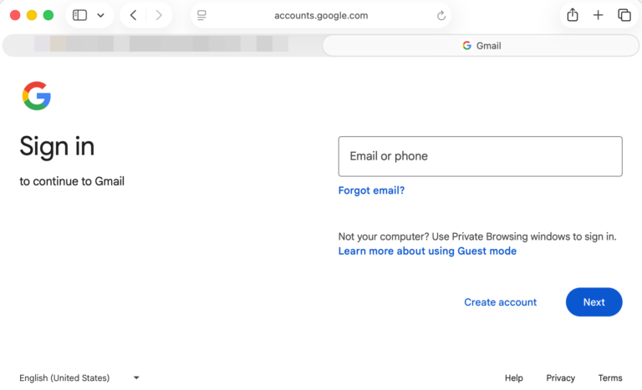The image size is (642, 390).
Task: Click the Google logo
Action: pyautogui.click(x=37, y=96)
